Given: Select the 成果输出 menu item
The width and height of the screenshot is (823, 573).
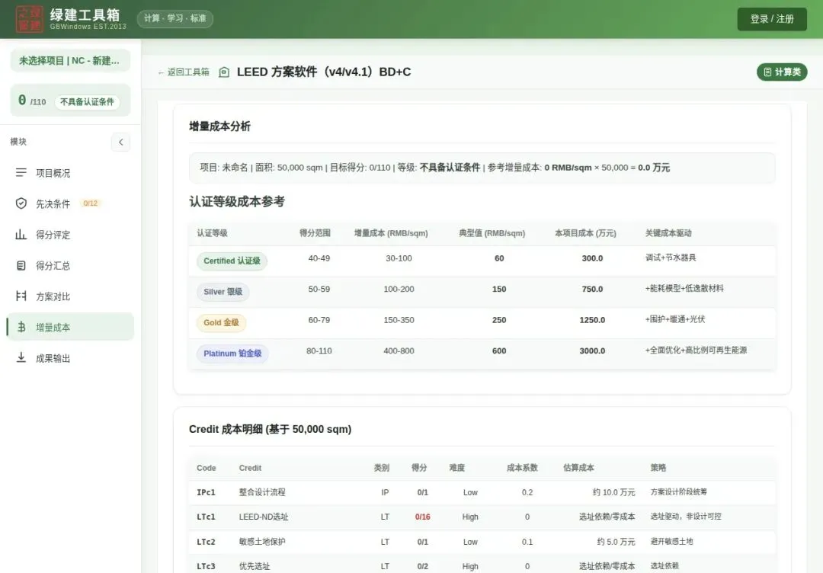Looking at the screenshot, I should [x=70, y=358].
